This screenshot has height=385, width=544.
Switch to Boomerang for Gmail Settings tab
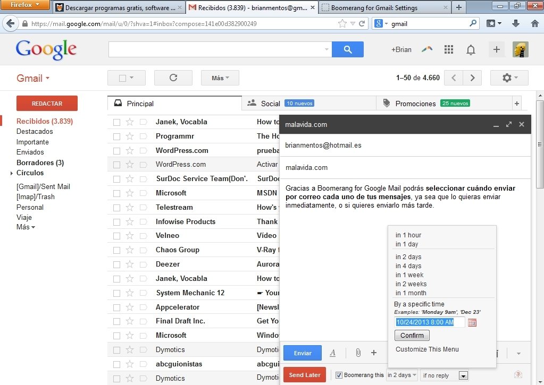[x=384, y=7]
